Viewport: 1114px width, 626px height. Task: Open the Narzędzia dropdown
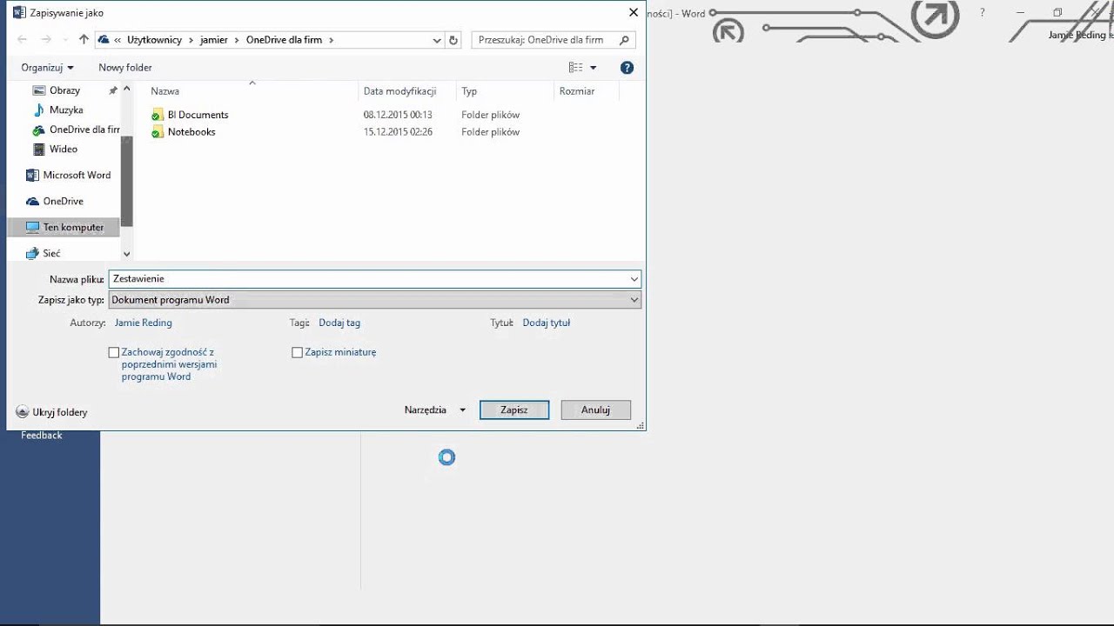tap(435, 410)
